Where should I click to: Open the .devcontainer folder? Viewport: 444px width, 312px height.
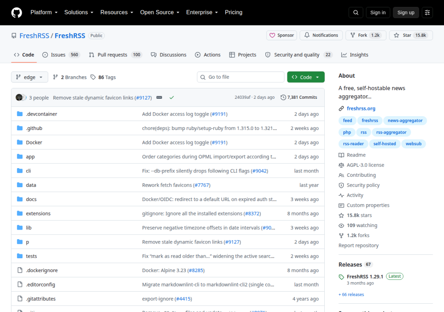41,114
